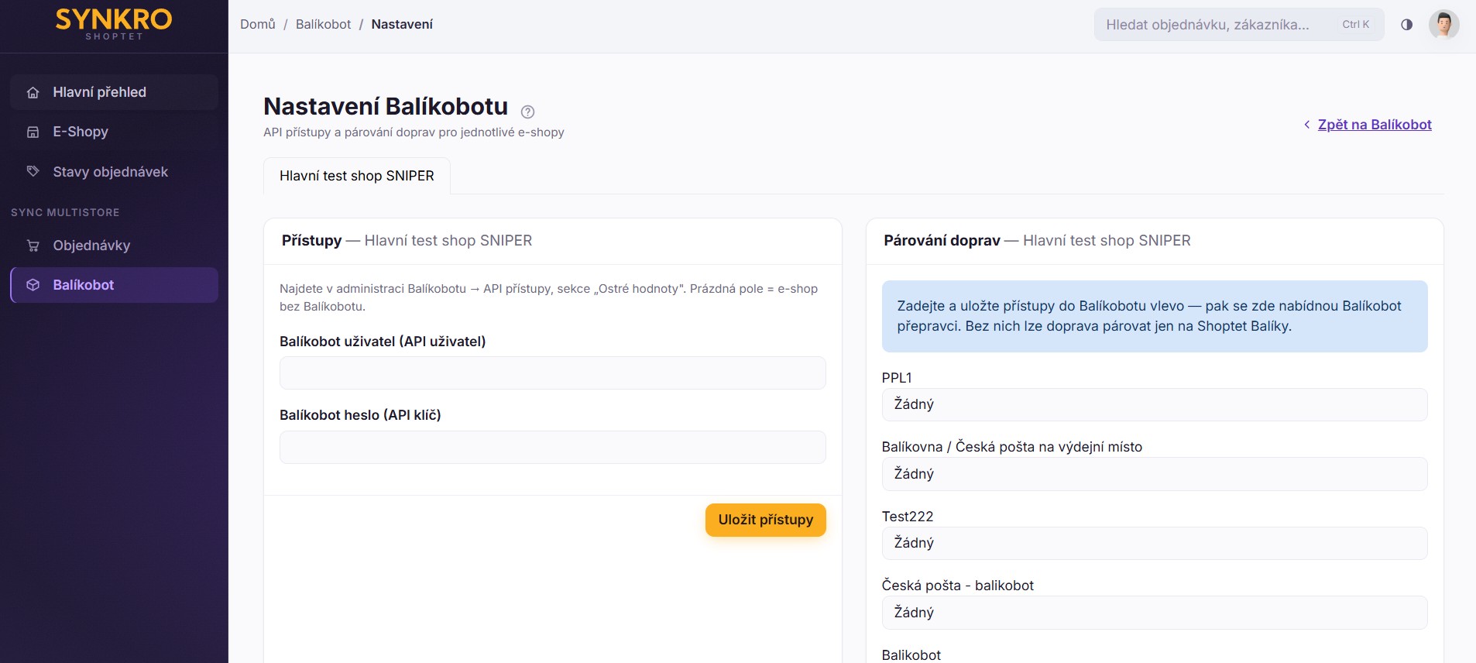Toggle dark/light theme contrast icon

click(1406, 25)
